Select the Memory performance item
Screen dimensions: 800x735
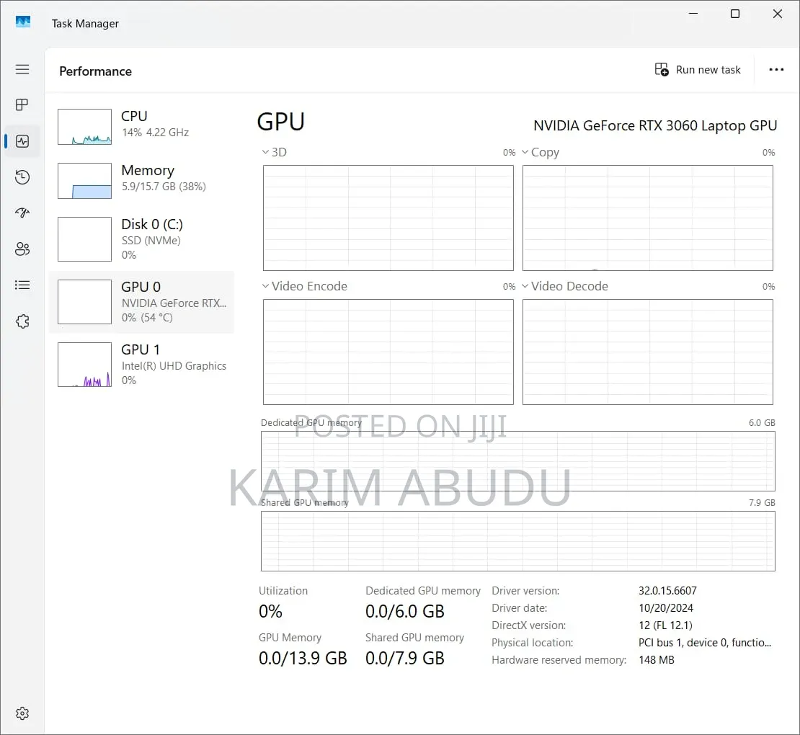coord(142,181)
